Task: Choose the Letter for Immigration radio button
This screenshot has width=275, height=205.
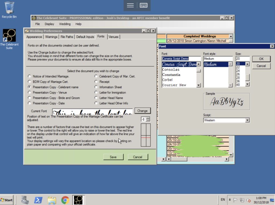Action: click(96, 92)
